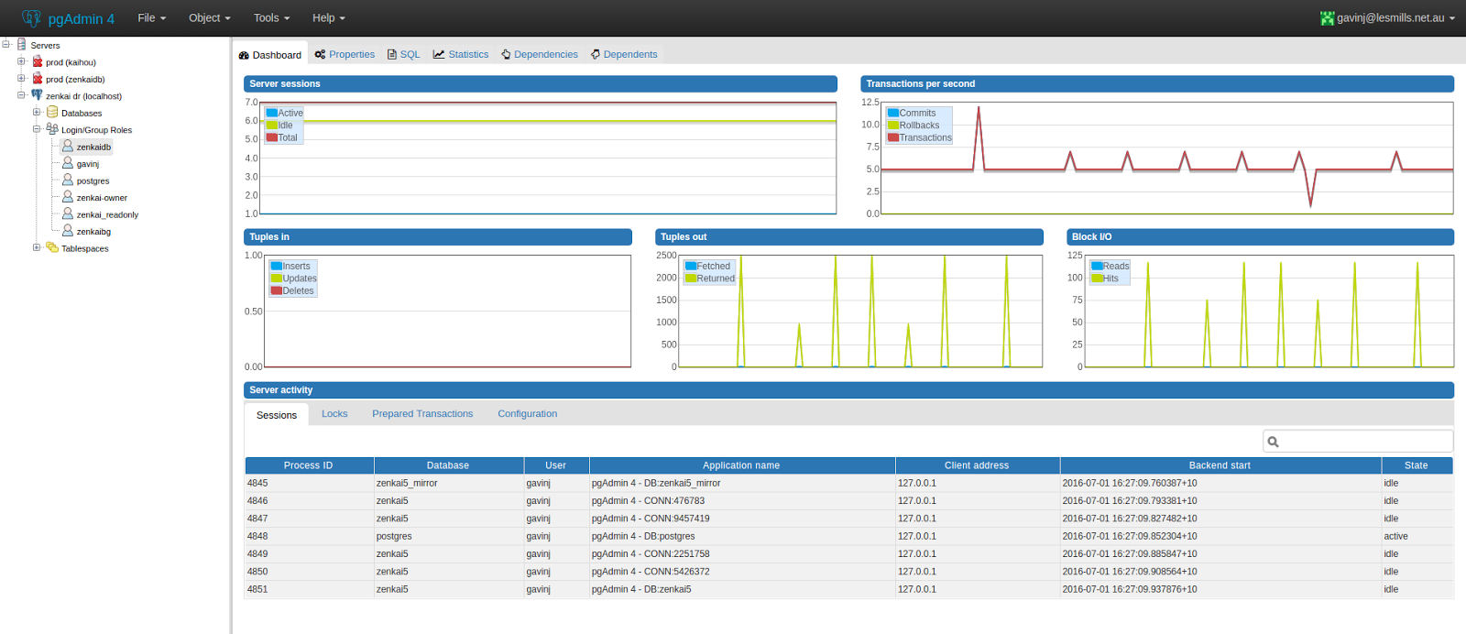Screen dimensions: 1466x634
Task: Click the user avatar icon beside gavinj@lesmills.net.au
Action: tap(1327, 18)
